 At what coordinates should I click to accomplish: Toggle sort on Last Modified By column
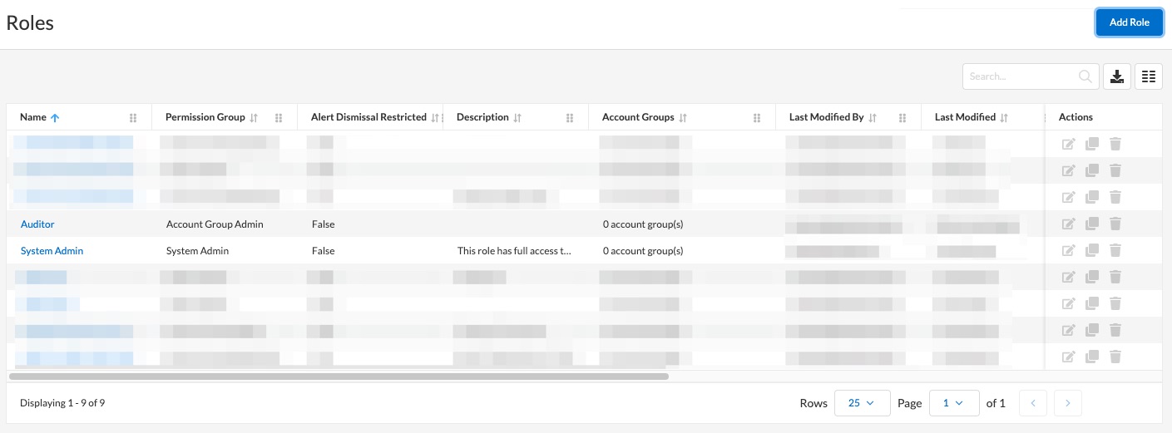tap(873, 118)
